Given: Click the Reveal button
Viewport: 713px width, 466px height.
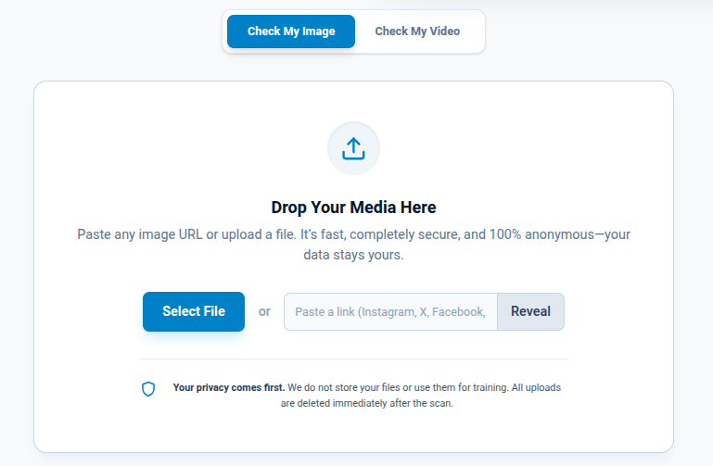Looking at the screenshot, I should pyautogui.click(x=530, y=311).
